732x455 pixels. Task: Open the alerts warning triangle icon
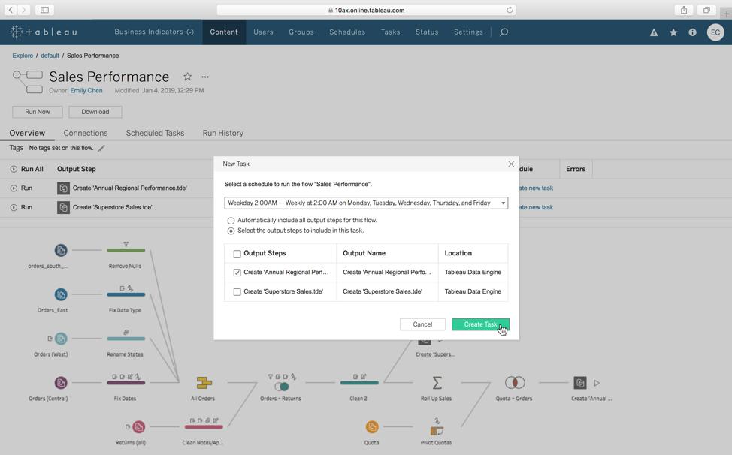tap(654, 32)
